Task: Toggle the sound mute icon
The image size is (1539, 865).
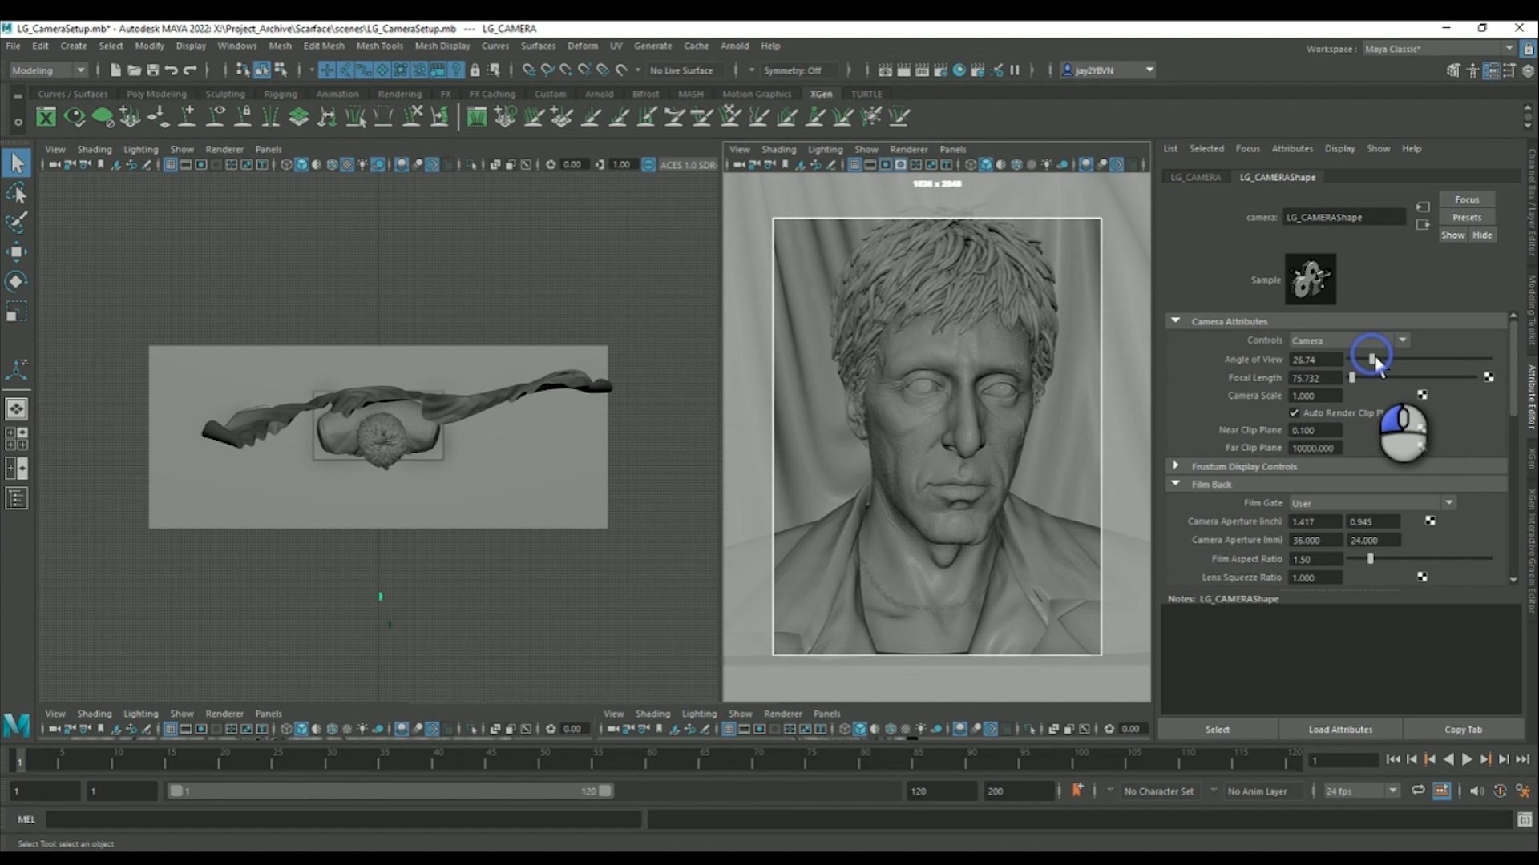Action: coord(1476,791)
